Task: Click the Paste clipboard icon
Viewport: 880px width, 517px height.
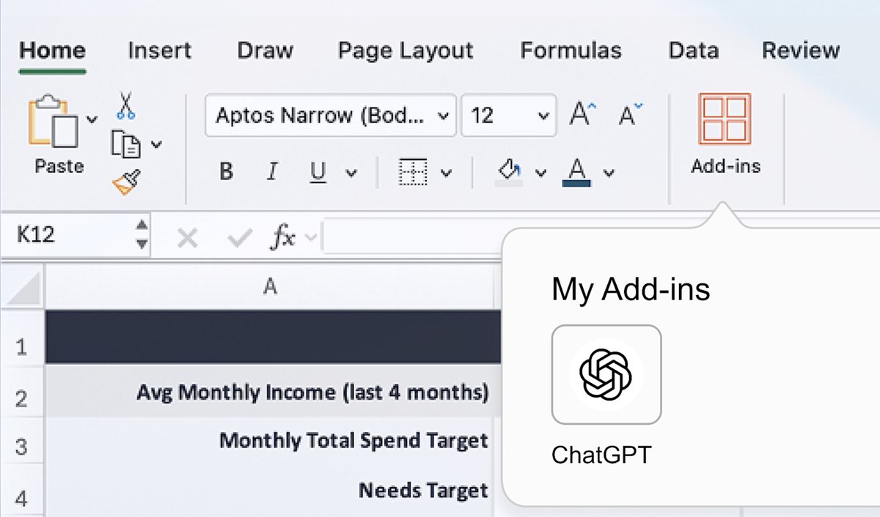Action: (x=54, y=122)
